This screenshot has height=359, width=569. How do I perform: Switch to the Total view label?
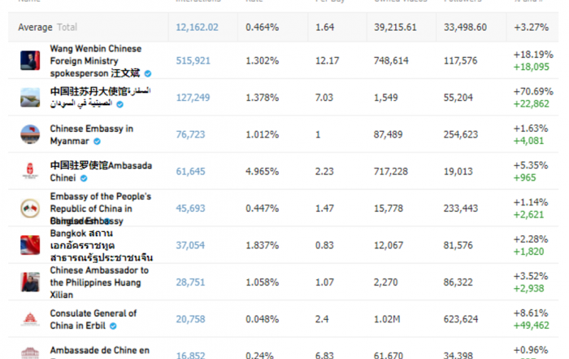point(67,27)
